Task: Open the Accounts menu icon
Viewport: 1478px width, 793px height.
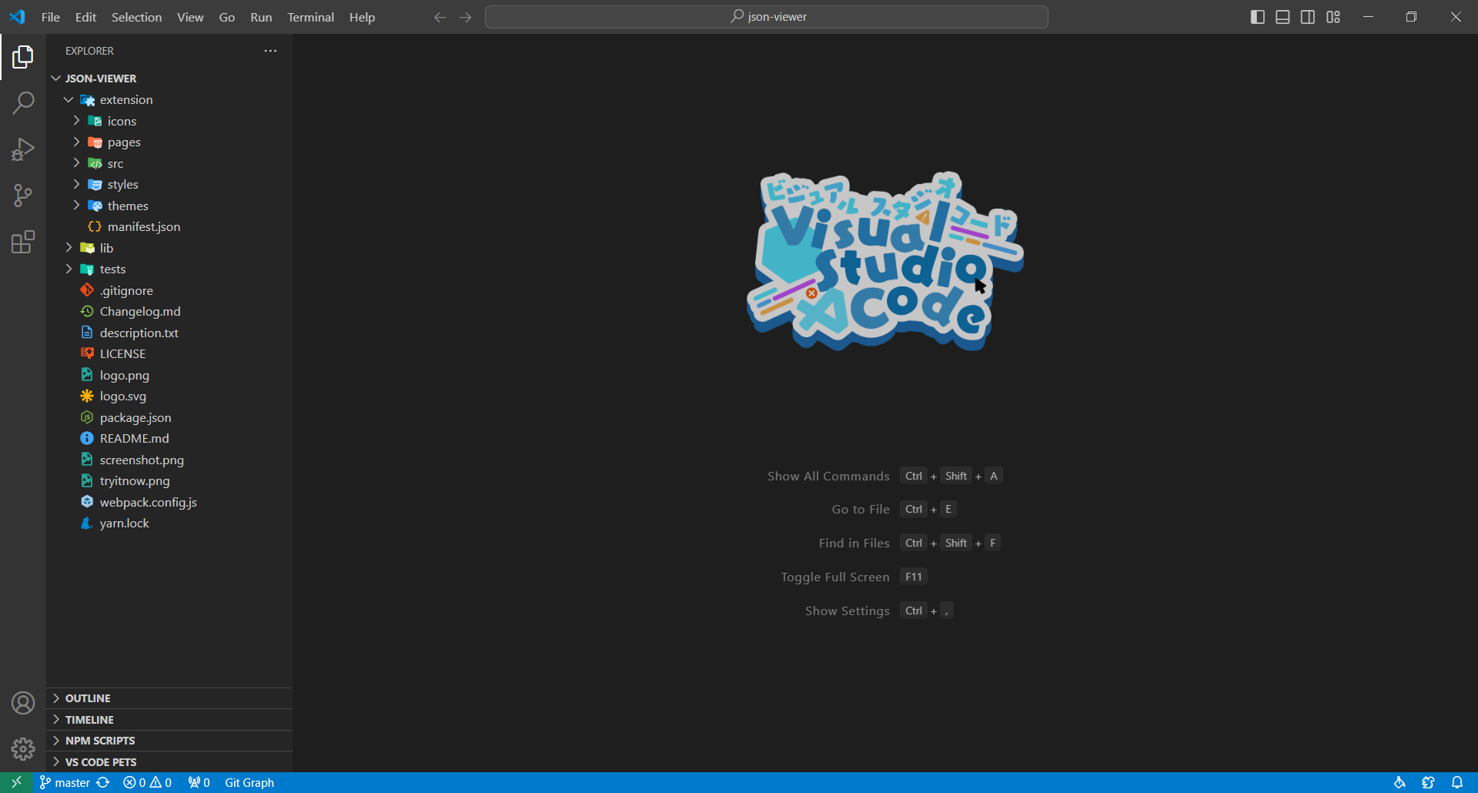Action: pos(23,703)
